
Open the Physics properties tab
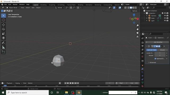(142, 76)
